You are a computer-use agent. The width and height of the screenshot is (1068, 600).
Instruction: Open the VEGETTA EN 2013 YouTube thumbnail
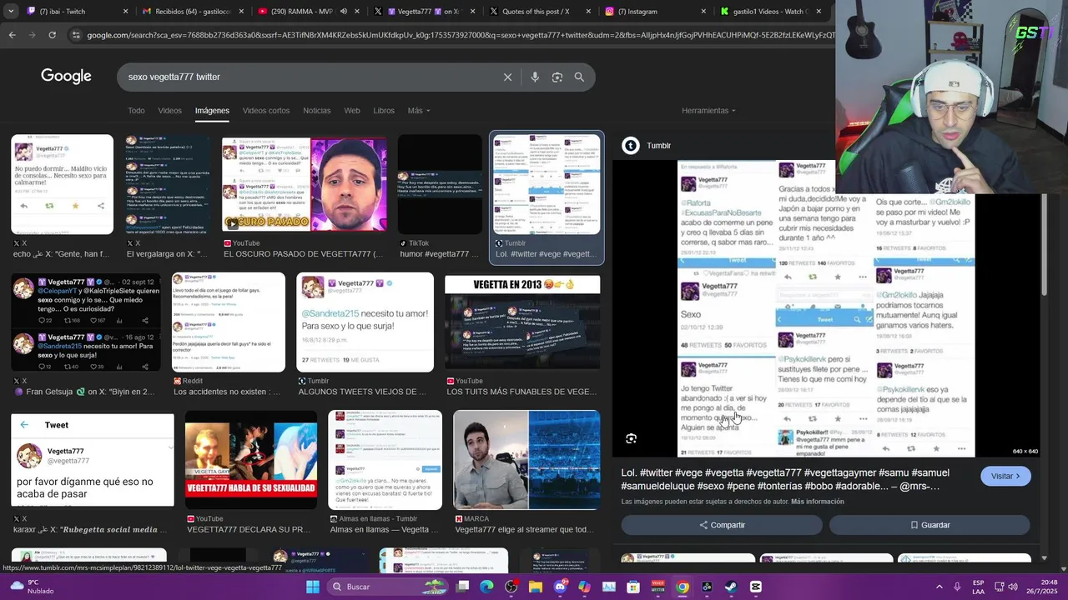pos(522,322)
